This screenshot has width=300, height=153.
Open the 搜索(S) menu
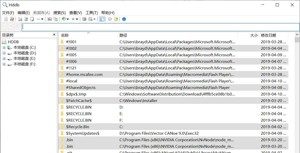coord(59,13)
